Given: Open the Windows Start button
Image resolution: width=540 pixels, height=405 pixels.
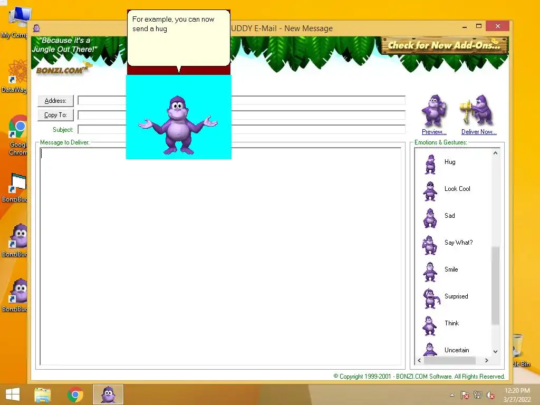Looking at the screenshot, I should coord(13,394).
